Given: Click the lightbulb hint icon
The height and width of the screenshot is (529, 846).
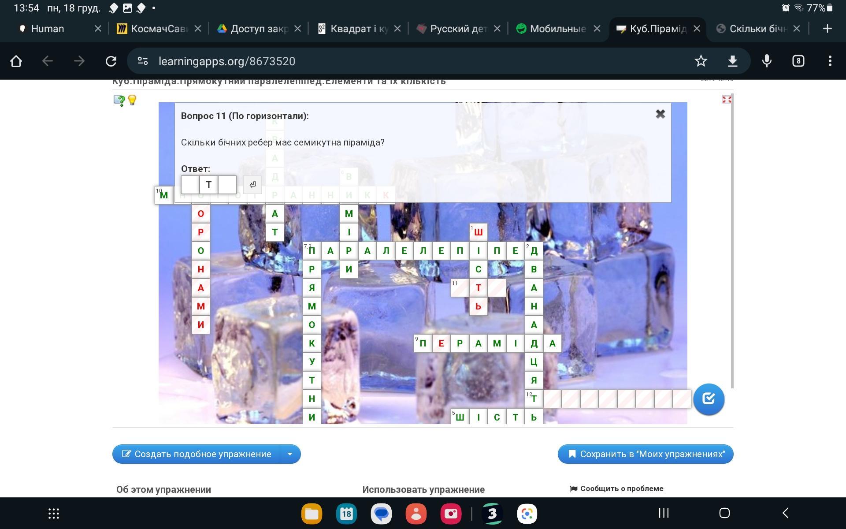Looking at the screenshot, I should (132, 100).
